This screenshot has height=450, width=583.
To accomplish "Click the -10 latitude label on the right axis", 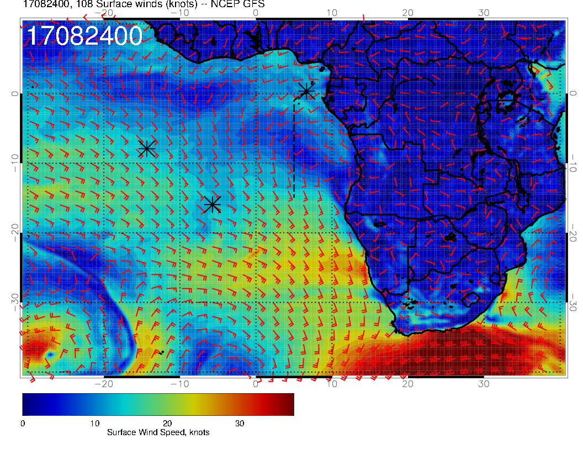I will (573, 163).
